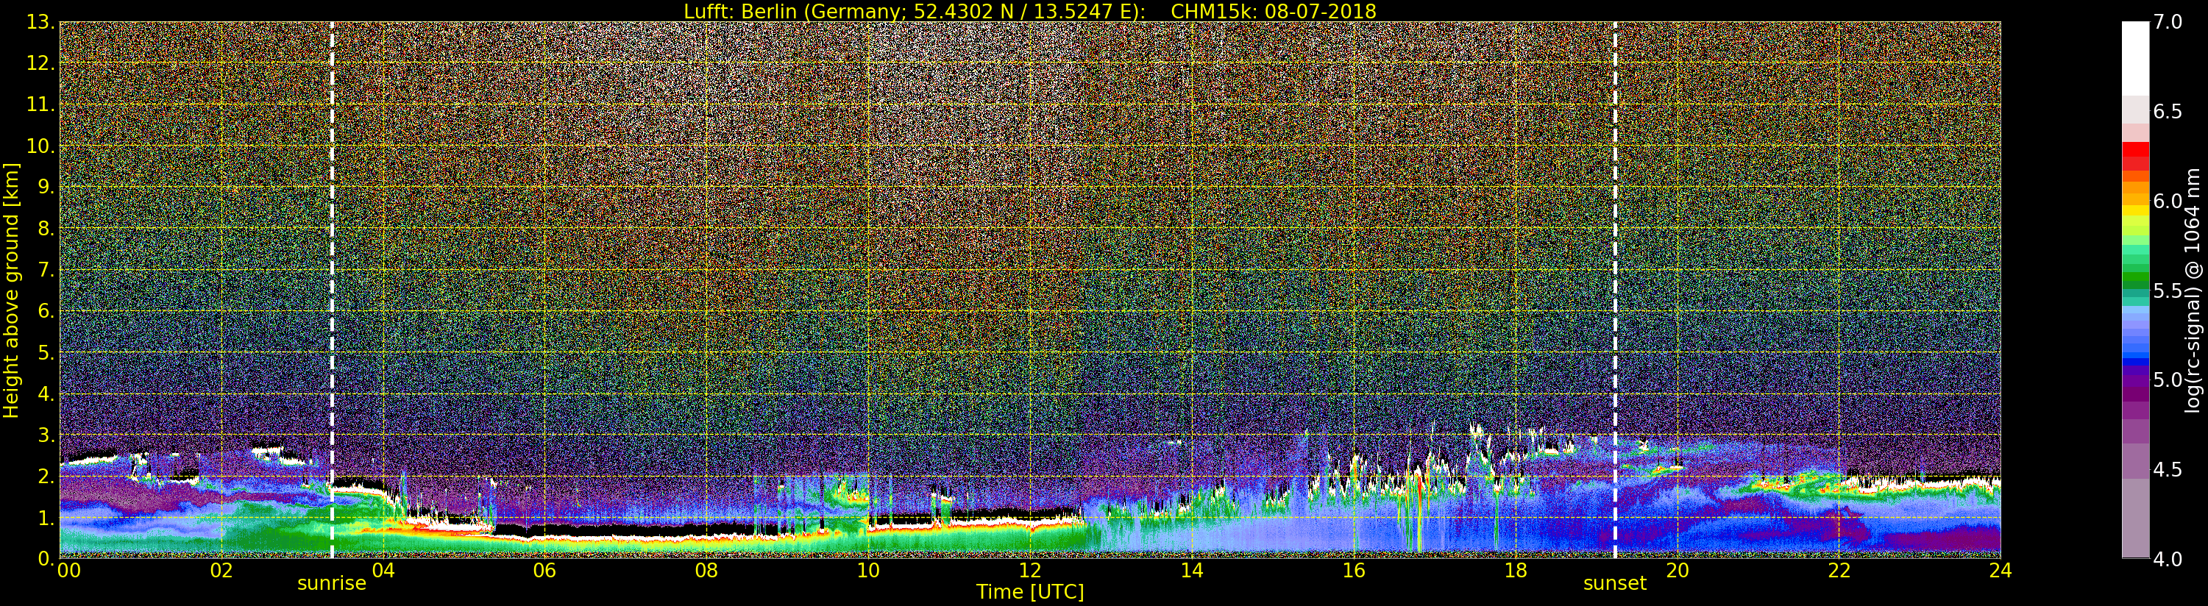
Task: Click the "7." height axis tick label
Action: pos(46,270)
